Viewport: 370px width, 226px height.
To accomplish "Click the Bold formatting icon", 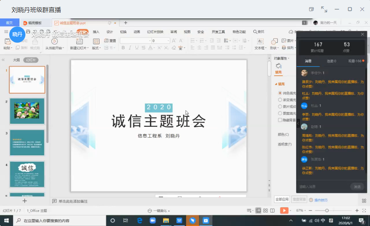I will (x=123, y=48).
